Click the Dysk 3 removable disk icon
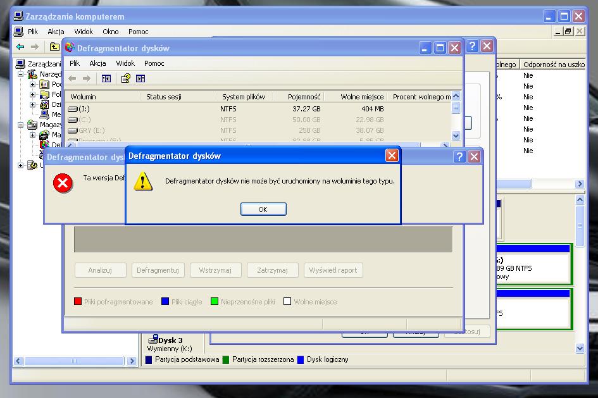 153,339
